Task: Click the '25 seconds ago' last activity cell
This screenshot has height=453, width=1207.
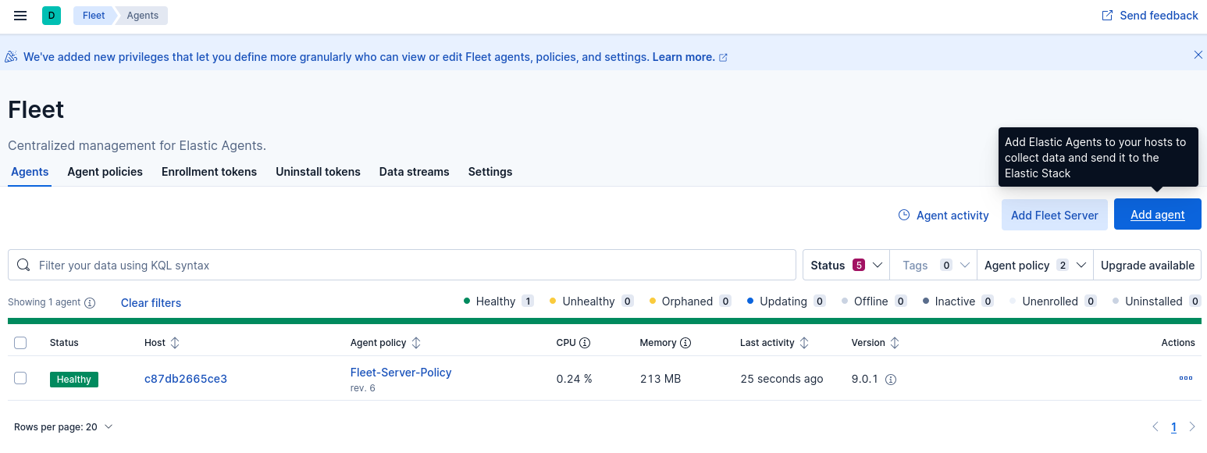Action: (782, 379)
